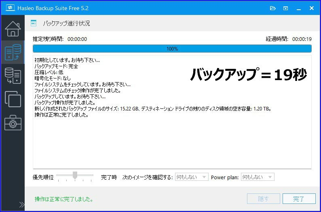The image size is (321, 212).
Task: Click the Hasleo logo icon in title bar
Action: [10, 8]
